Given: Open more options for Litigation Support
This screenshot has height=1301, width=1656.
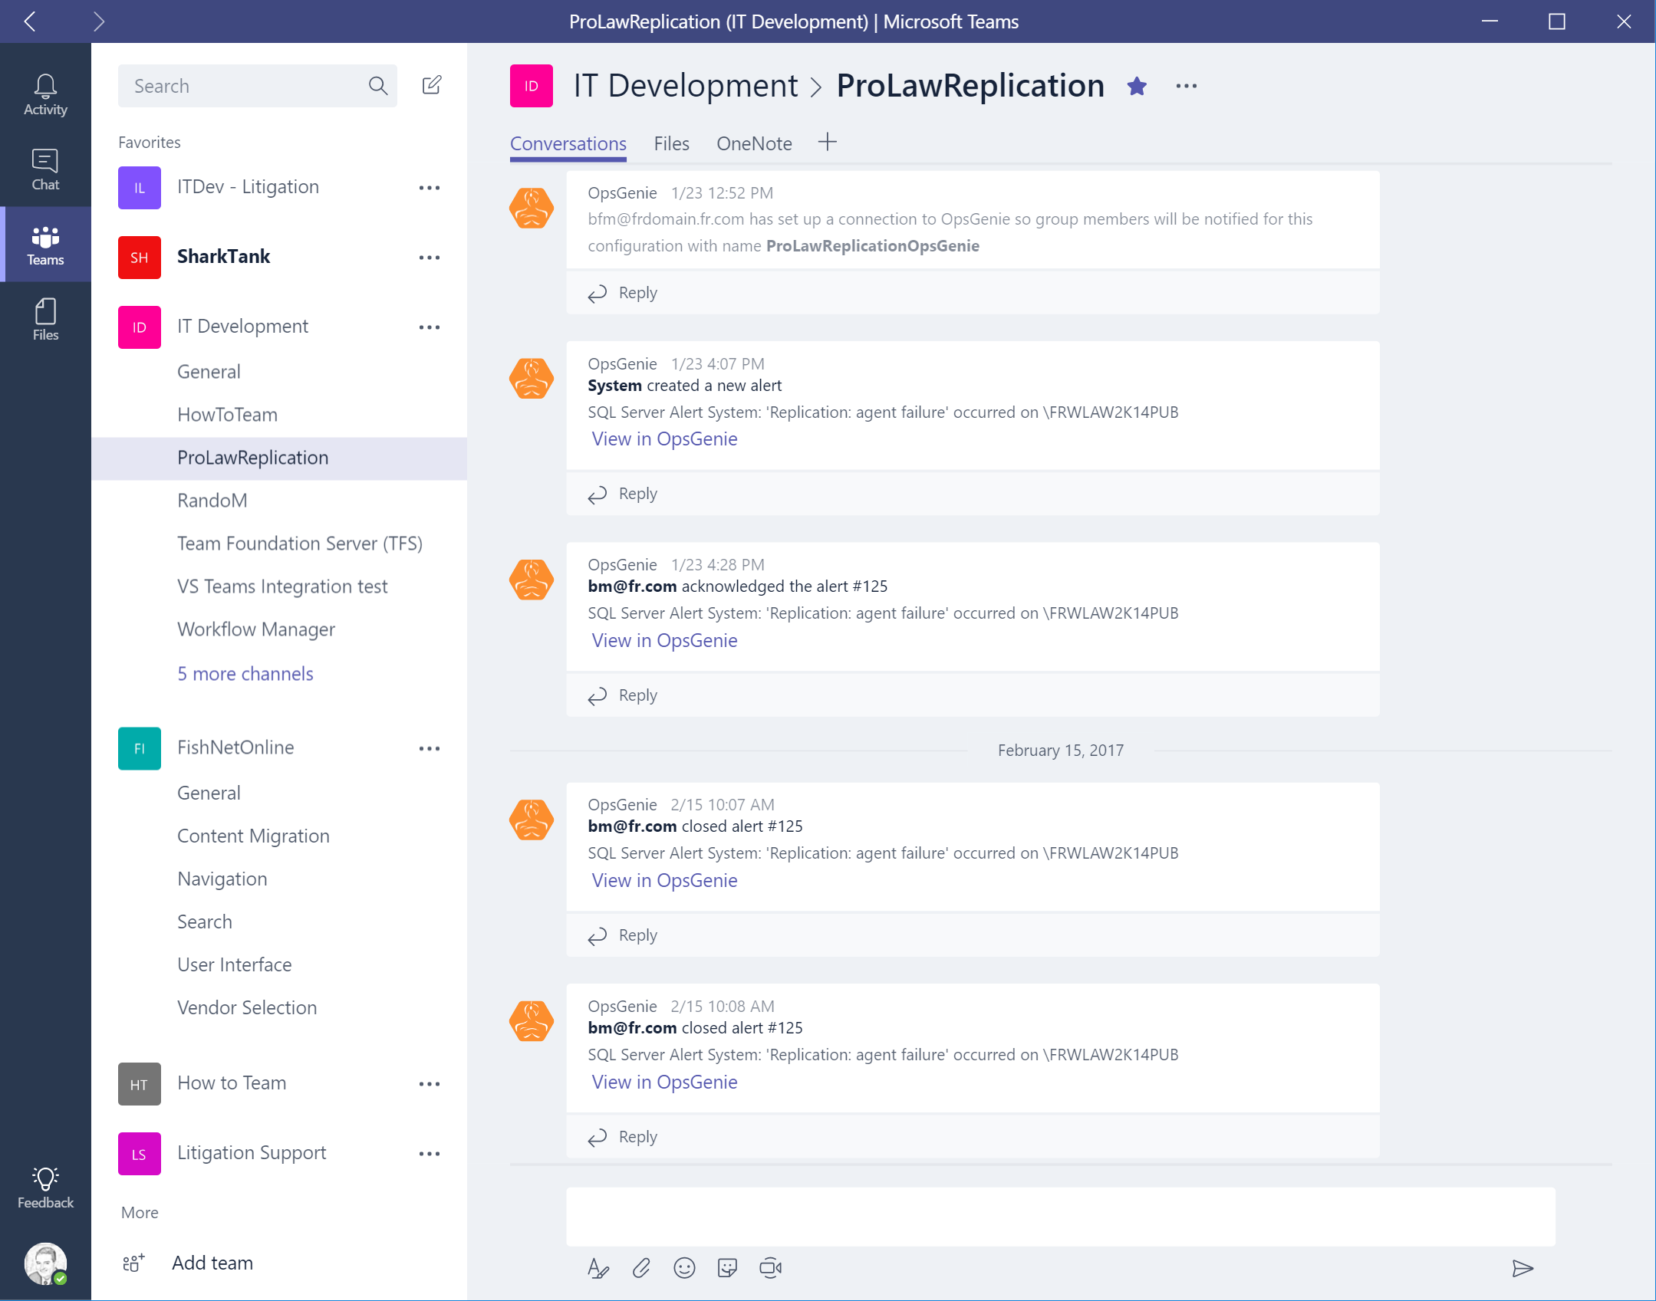Looking at the screenshot, I should pyautogui.click(x=430, y=1154).
